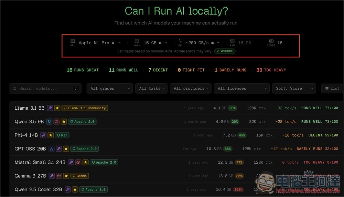The height and width of the screenshot is (197, 344).
Task: Click the Gemma license badge on Gemma 3 27B
Action: [80, 176]
